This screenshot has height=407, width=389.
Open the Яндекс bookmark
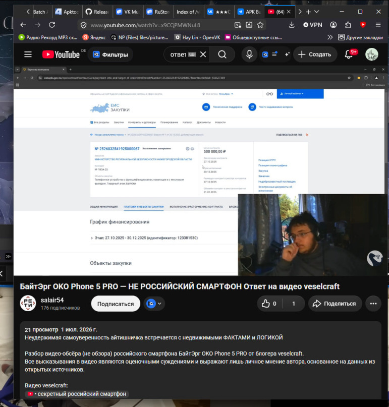tap(94, 38)
